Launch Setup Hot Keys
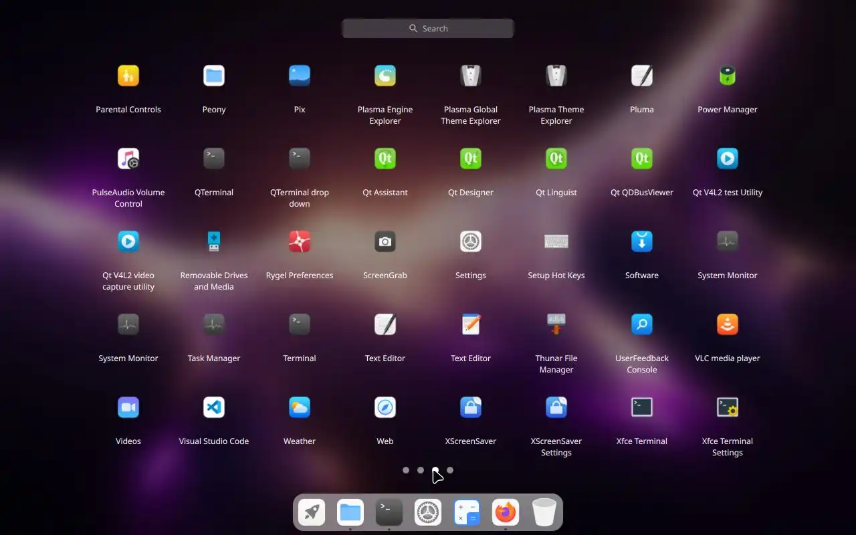The height and width of the screenshot is (535, 856). pyautogui.click(x=556, y=241)
